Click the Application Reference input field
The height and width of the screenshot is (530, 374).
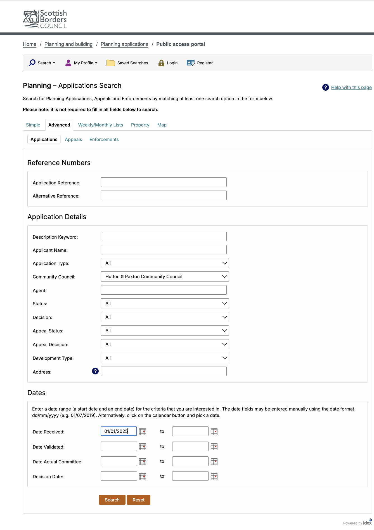point(164,182)
